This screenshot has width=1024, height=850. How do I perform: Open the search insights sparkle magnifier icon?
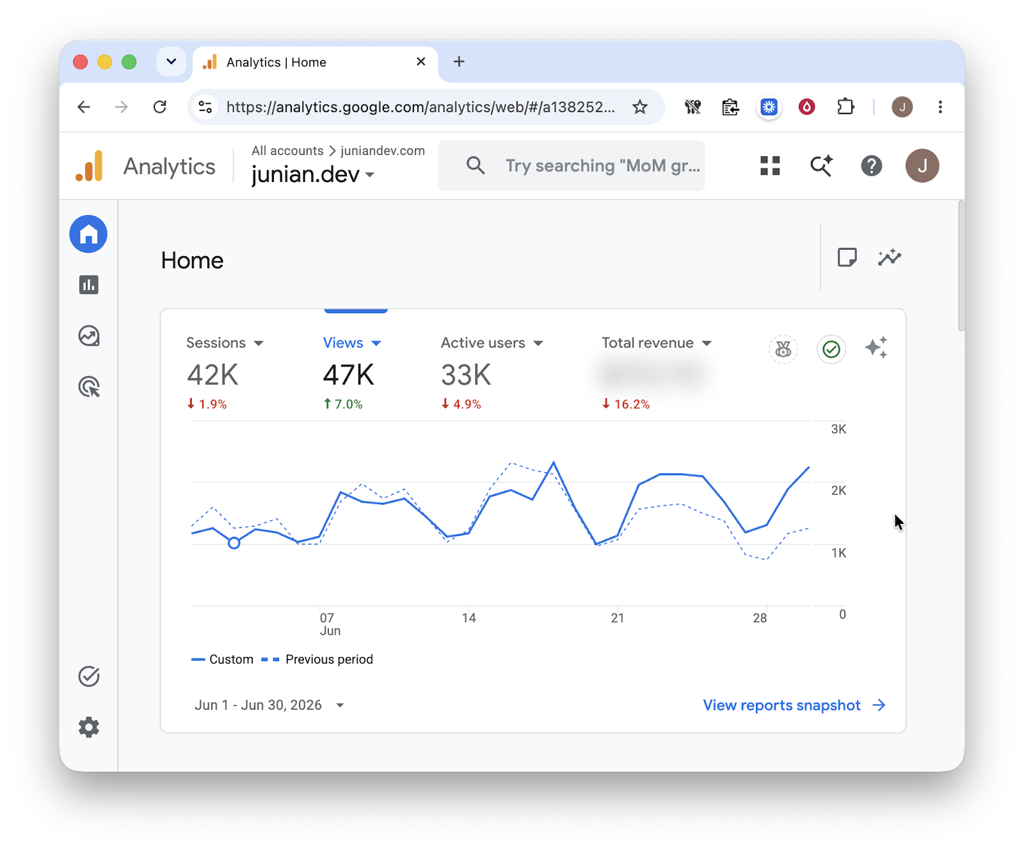pyautogui.click(x=821, y=166)
